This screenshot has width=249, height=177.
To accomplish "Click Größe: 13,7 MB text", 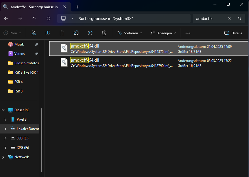I will [x=189, y=52].
